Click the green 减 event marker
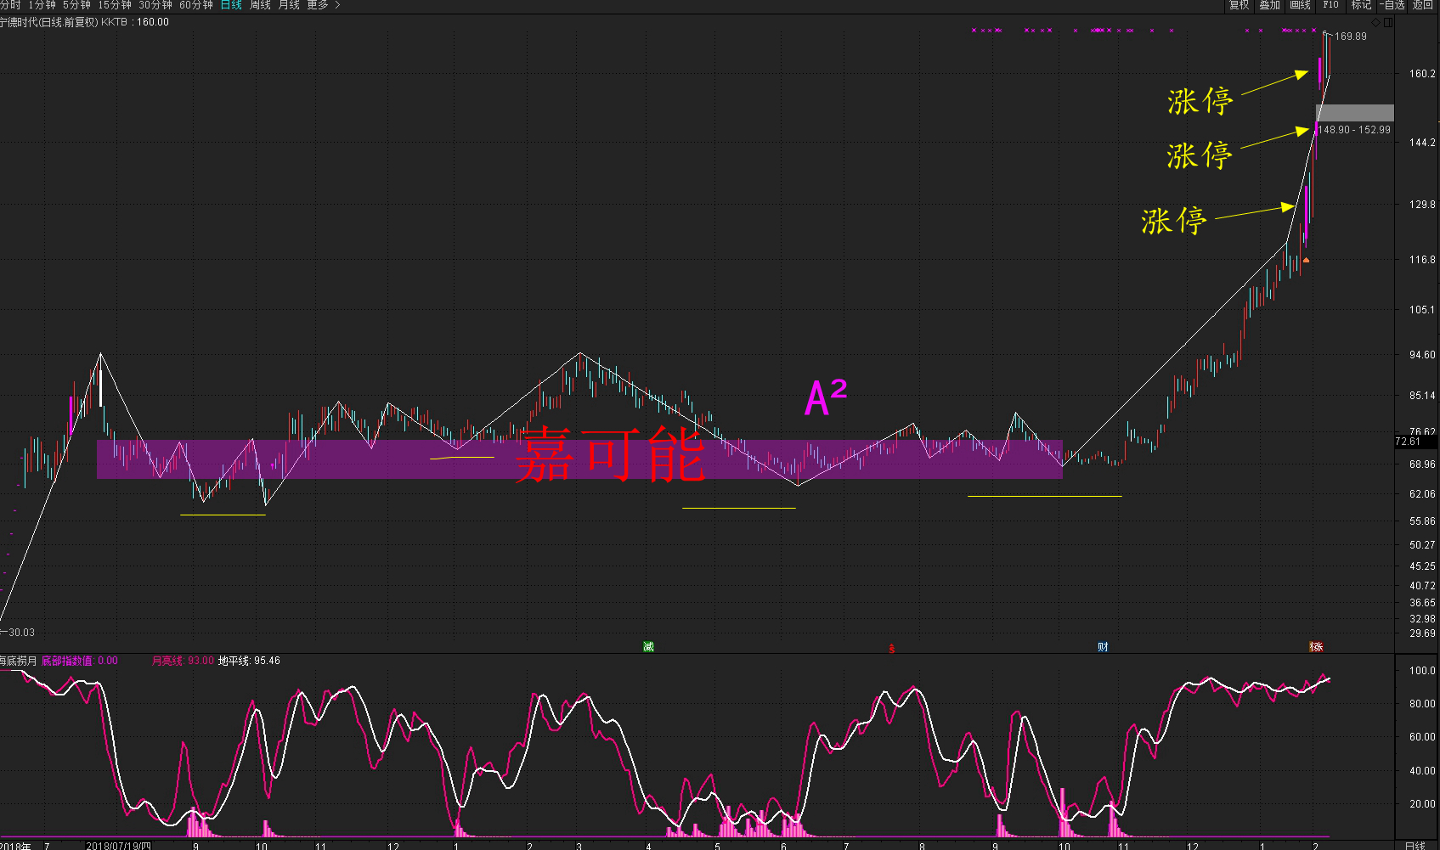Viewport: 1440px width, 850px height. 648,647
